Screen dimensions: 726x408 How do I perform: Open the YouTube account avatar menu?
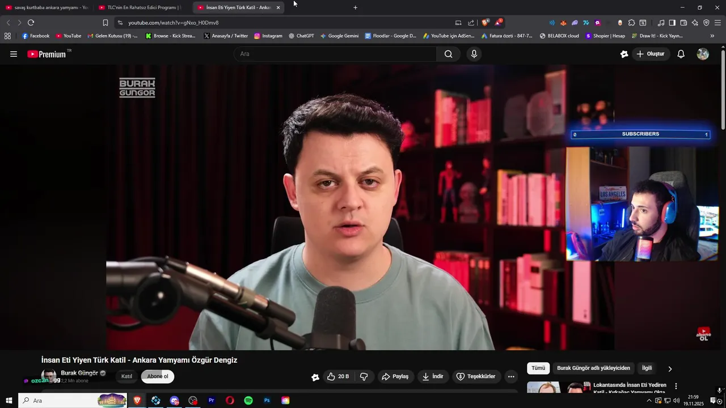(703, 54)
